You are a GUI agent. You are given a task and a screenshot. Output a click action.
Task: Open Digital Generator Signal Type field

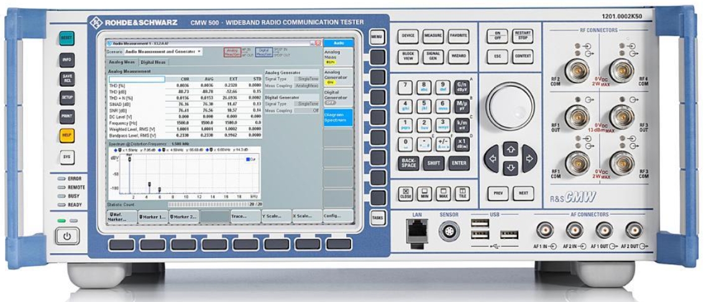click(307, 104)
